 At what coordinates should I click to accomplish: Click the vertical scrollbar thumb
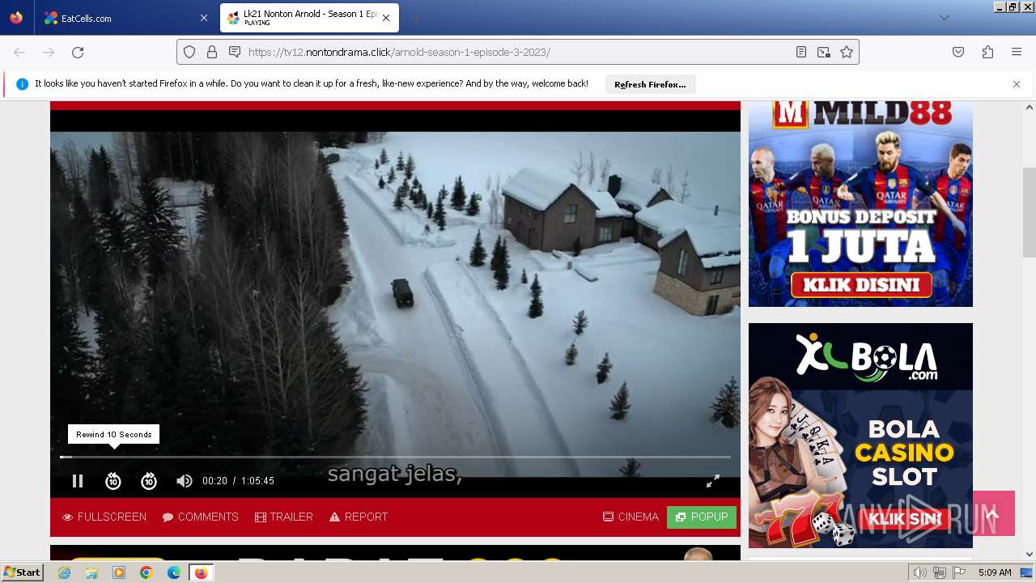[x=1030, y=212]
